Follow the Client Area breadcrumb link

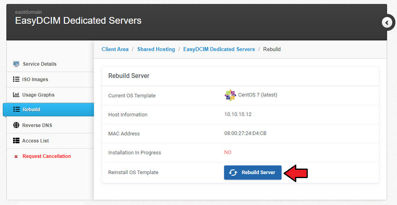coord(115,49)
